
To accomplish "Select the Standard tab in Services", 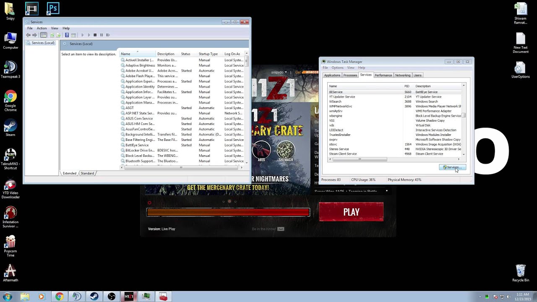I will tap(87, 173).
